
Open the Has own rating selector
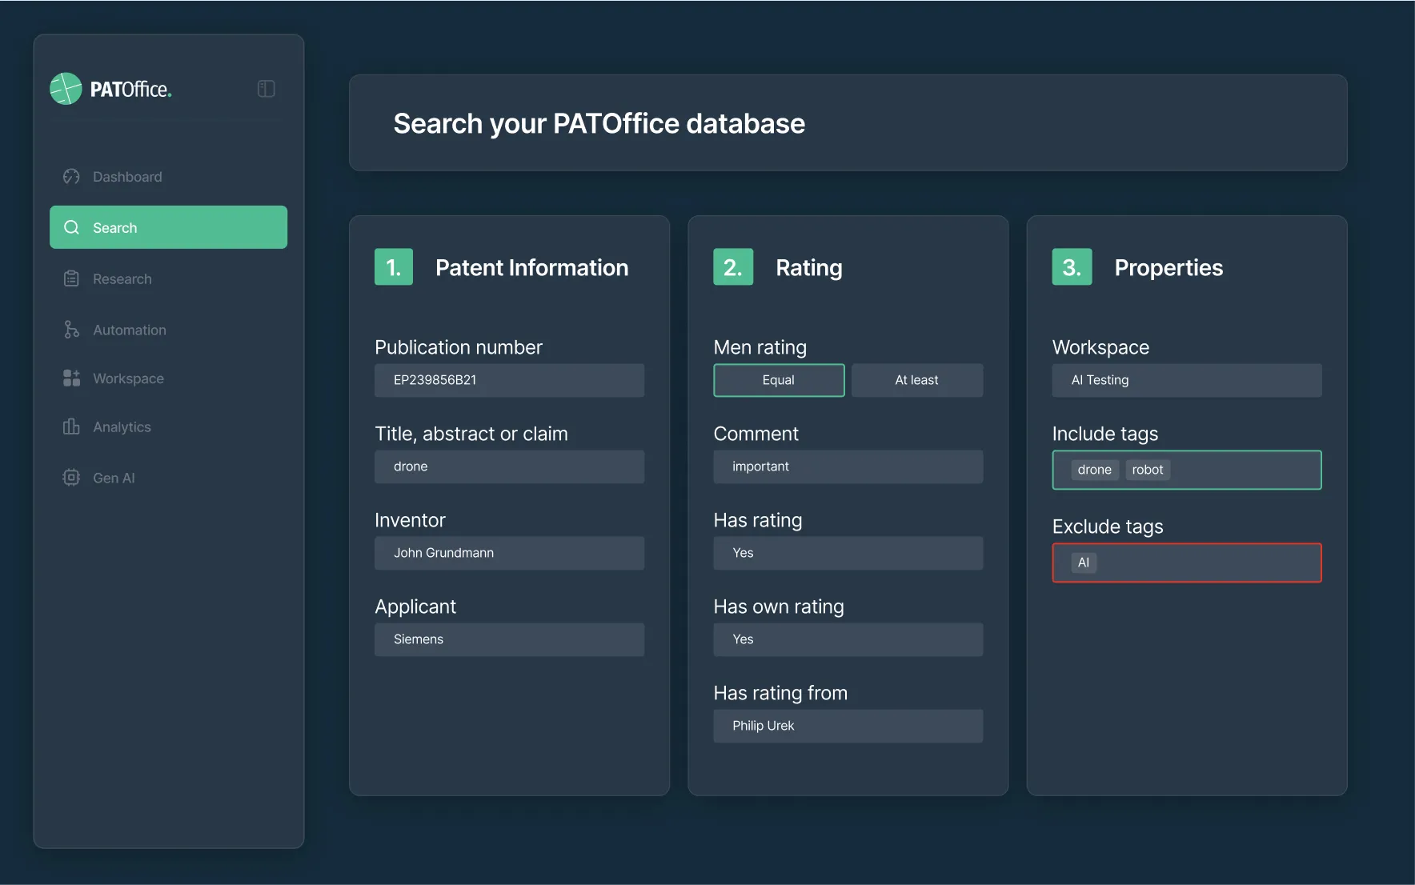coord(848,639)
